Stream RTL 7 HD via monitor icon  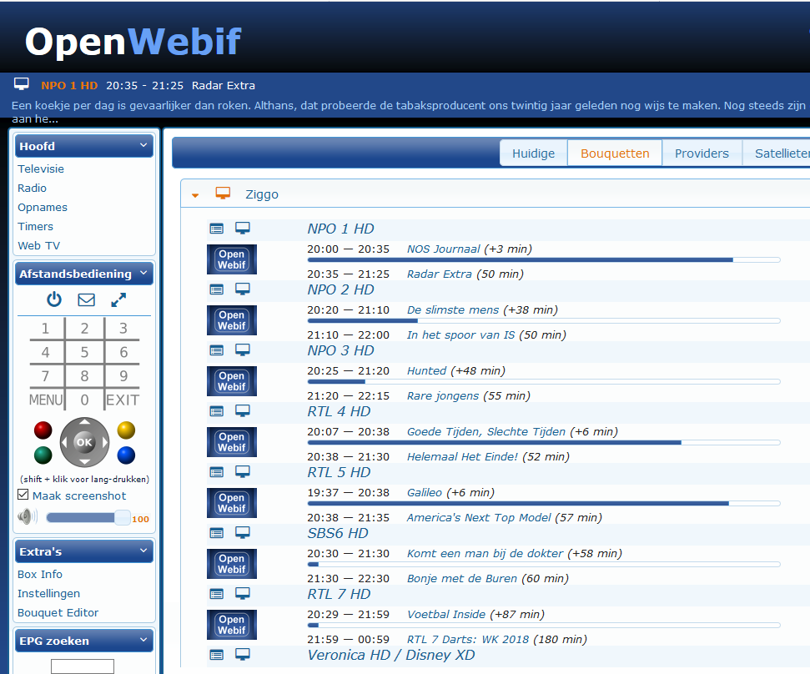pos(242,593)
